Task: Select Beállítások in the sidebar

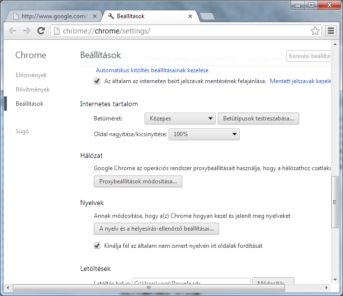Action: pos(29,104)
